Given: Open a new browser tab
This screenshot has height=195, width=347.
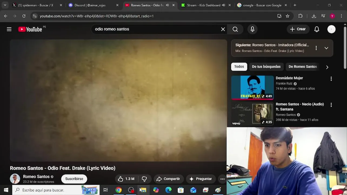Looking at the screenshot, I should 295,5.
